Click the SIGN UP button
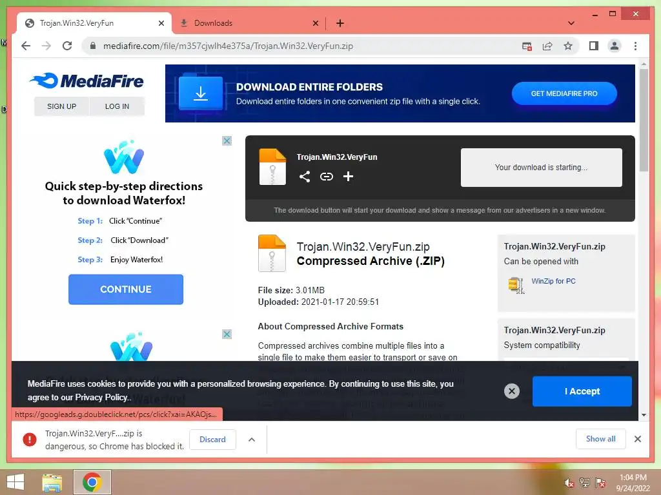661x495 pixels. [61, 106]
